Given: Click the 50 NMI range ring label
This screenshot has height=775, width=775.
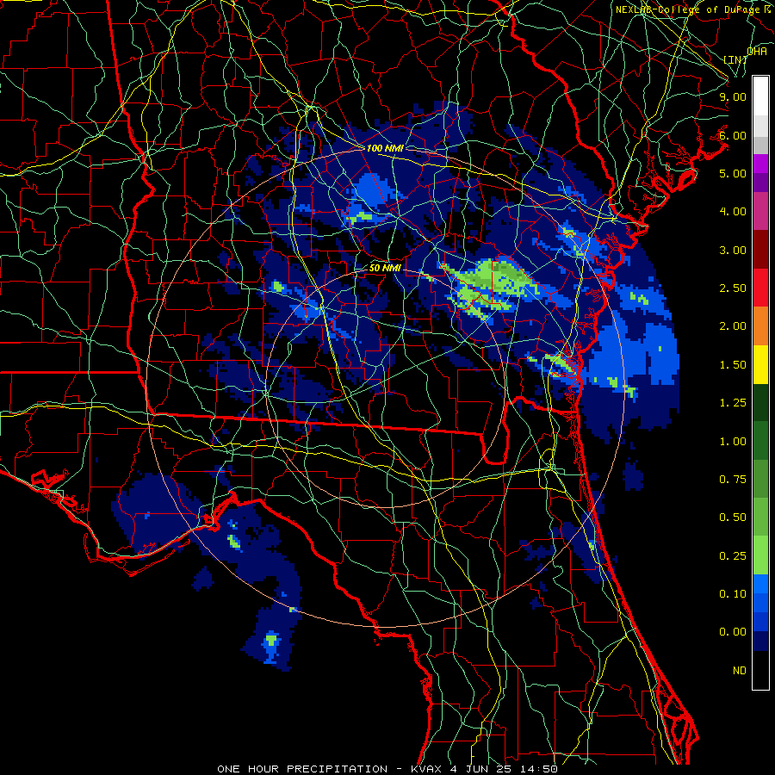Looking at the screenshot, I should (x=385, y=268).
